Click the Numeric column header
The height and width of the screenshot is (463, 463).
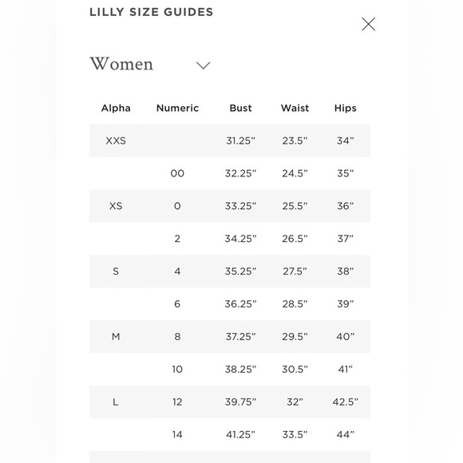point(177,108)
